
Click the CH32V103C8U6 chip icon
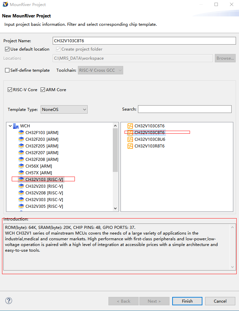pyautogui.click(x=130, y=139)
